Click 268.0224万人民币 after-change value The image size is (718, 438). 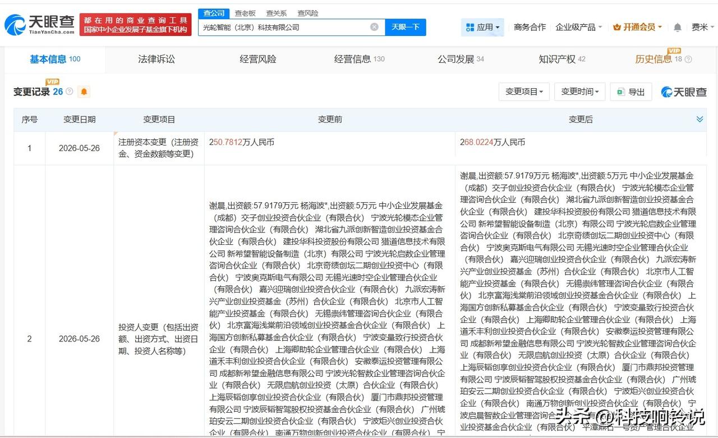click(493, 143)
